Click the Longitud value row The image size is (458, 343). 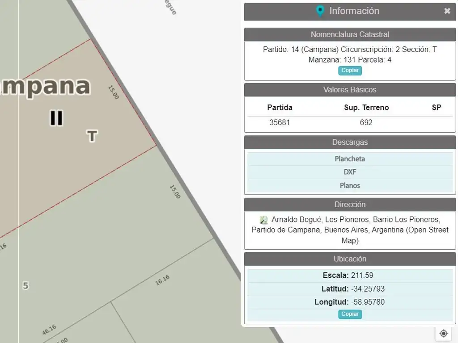point(350,302)
